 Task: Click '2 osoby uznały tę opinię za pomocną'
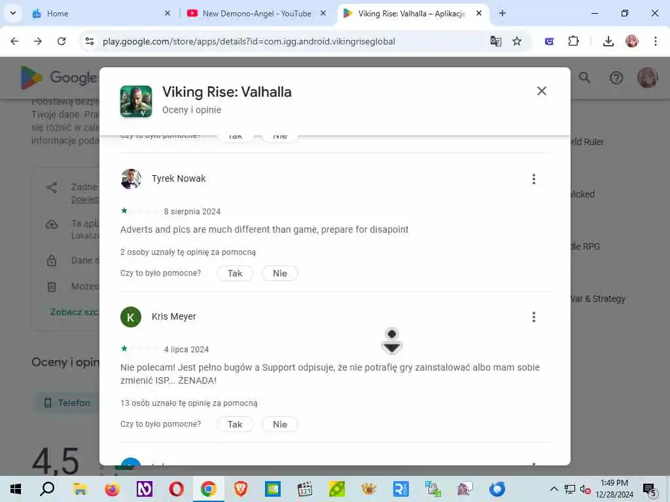(188, 252)
